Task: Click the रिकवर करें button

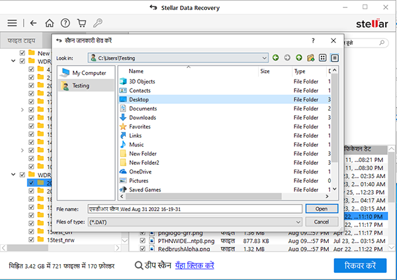Action: click(360, 265)
